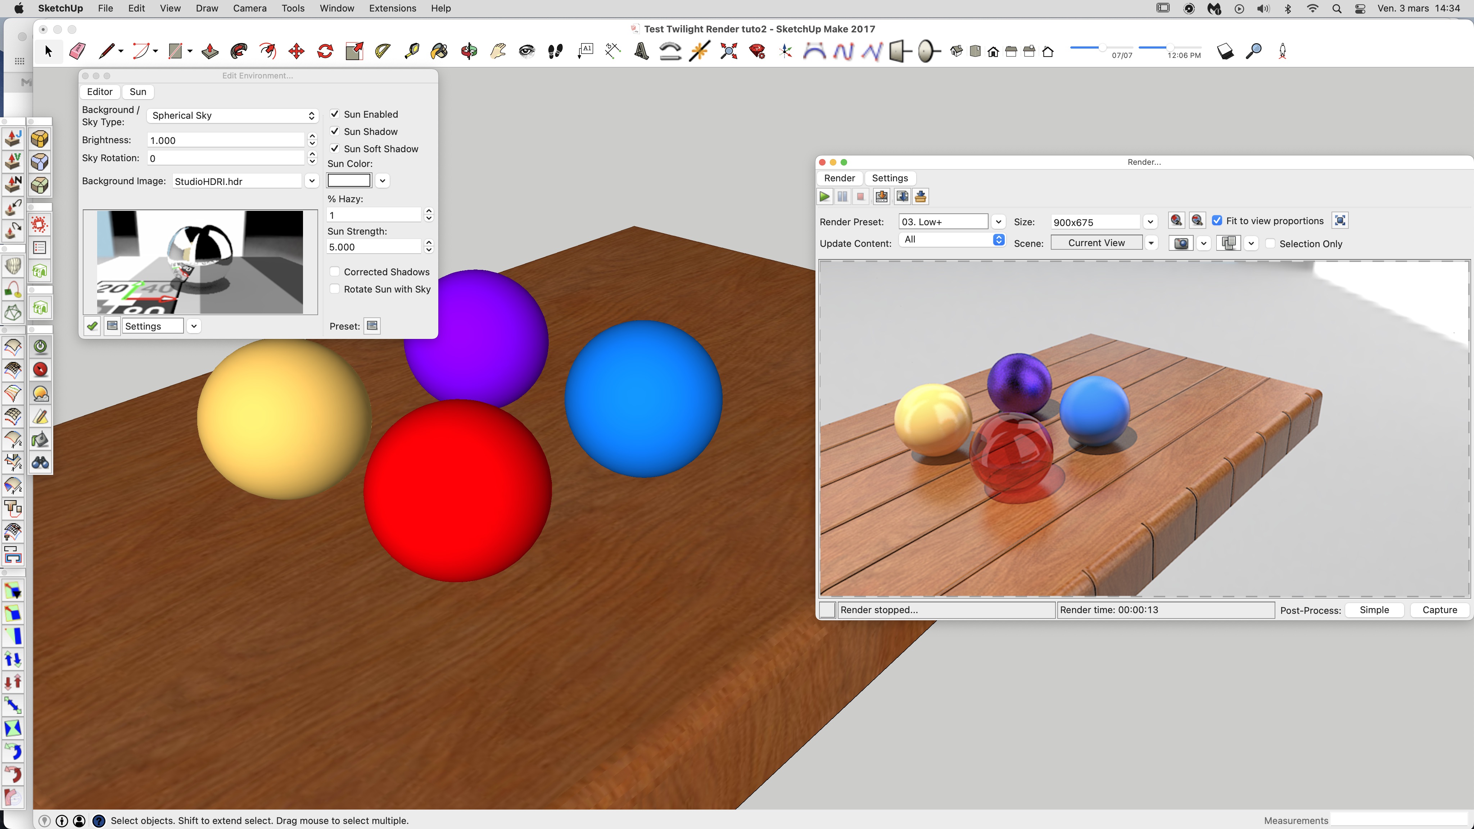Open the Extensions menu
The image size is (1474, 829).
coord(393,8)
